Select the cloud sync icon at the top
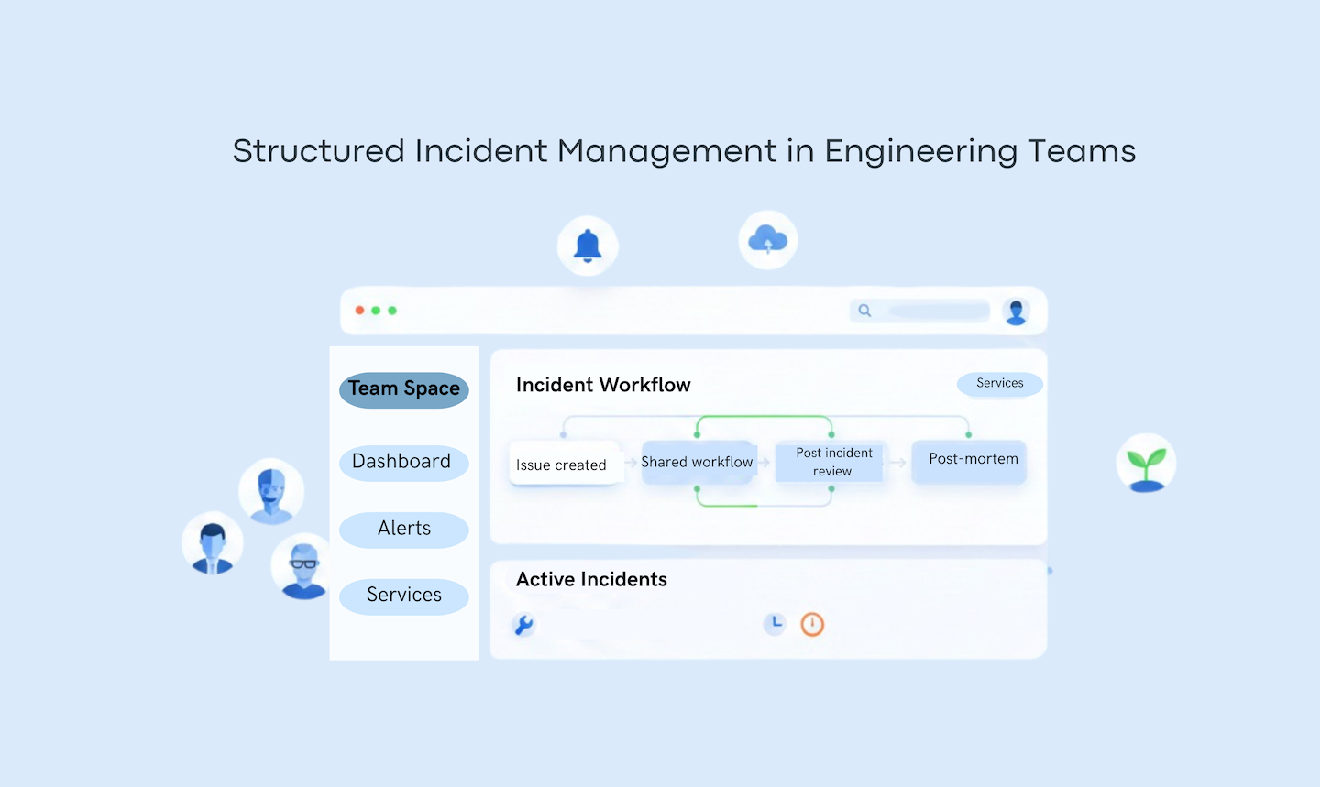 point(768,237)
